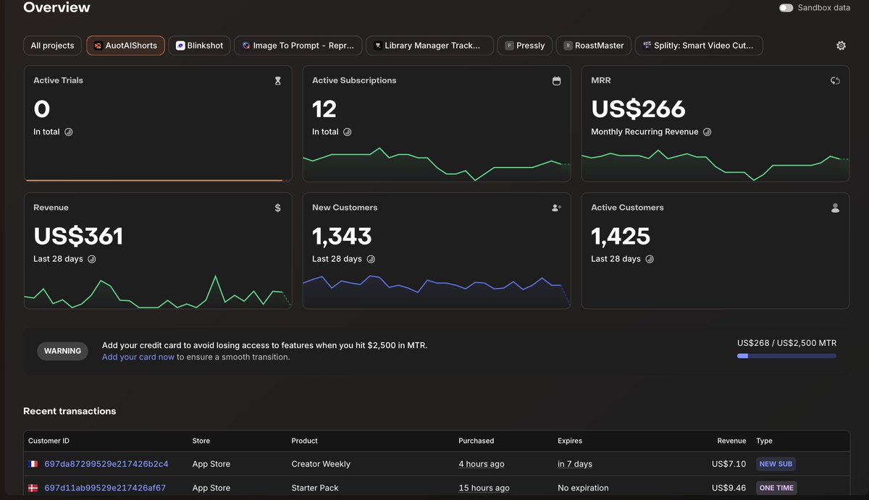The width and height of the screenshot is (869, 500).
Task: Click the clock icon next to Monthly Recurring Revenue
Action: [x=708, y=132]
